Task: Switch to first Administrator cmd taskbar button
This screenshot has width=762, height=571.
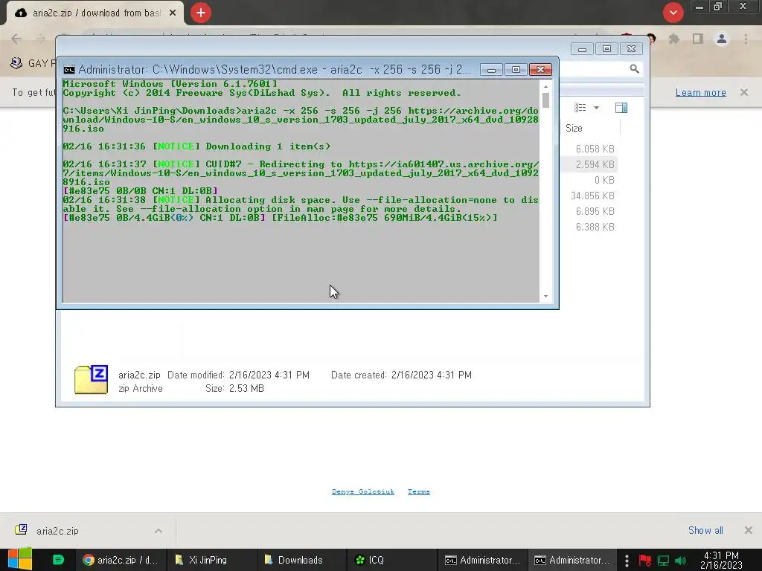Action: [482, 560]
